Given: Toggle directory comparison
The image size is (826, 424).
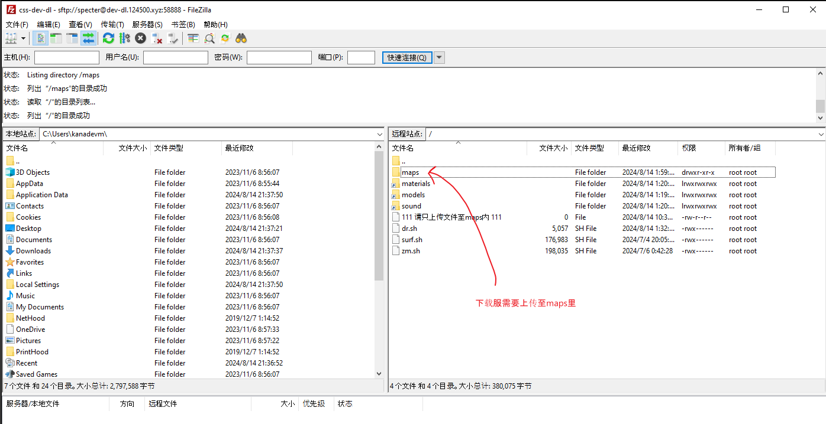Looking at the screenshot, I should (209, 38).
